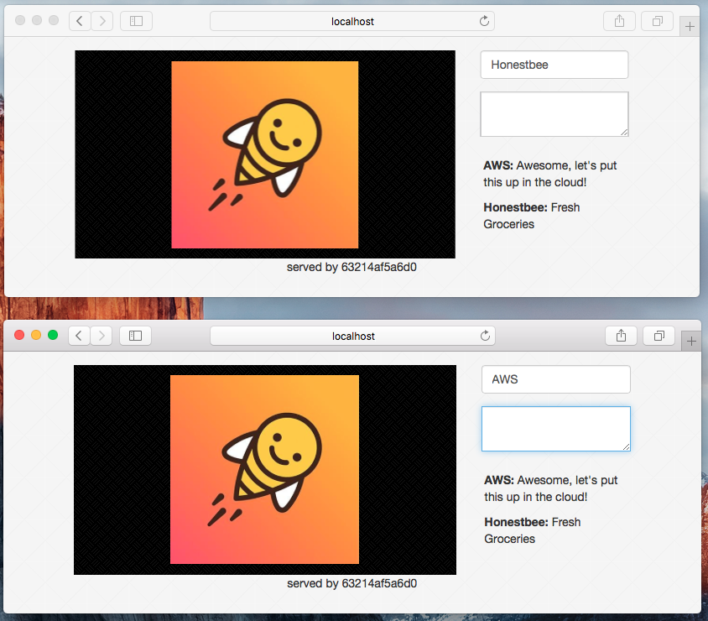Click the AWS chat message in the top window
708x621 pixels.
coord(550,174)
